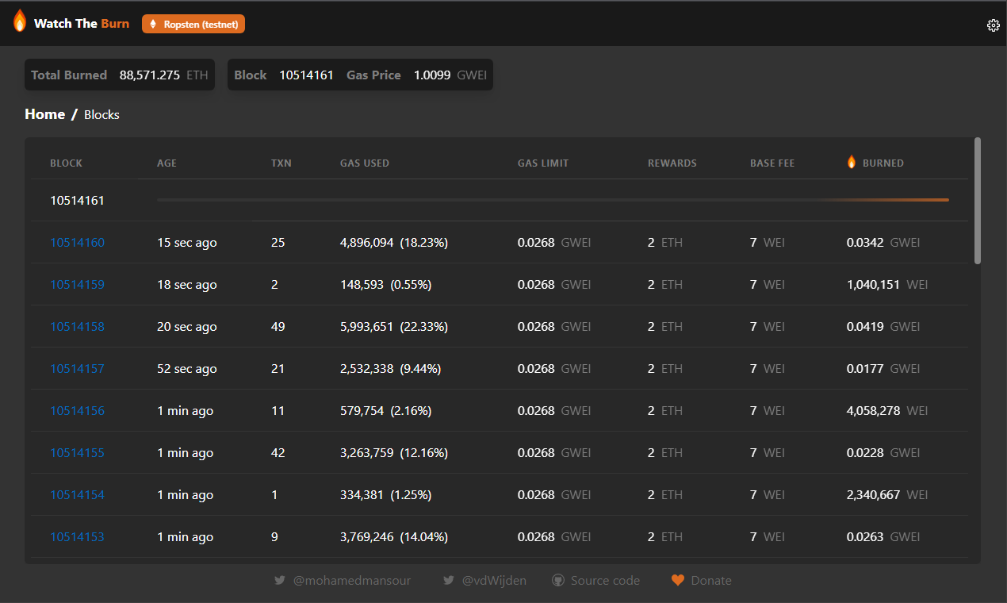Open block 10514160 details
The image size is (1007, 603).
click(77, 243)
